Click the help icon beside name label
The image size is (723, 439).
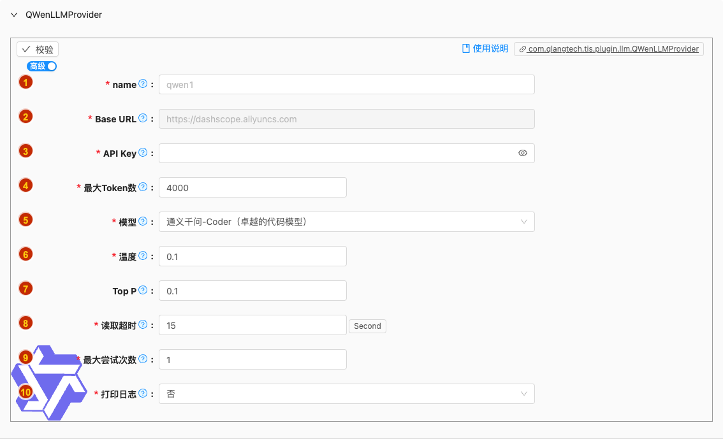click(143, 84)
